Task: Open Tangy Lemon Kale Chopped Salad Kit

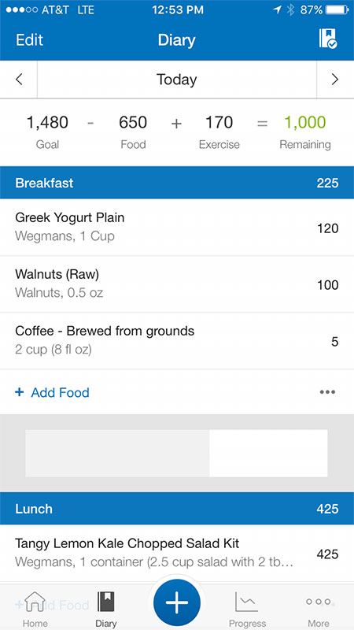Action: coord(177,554)
